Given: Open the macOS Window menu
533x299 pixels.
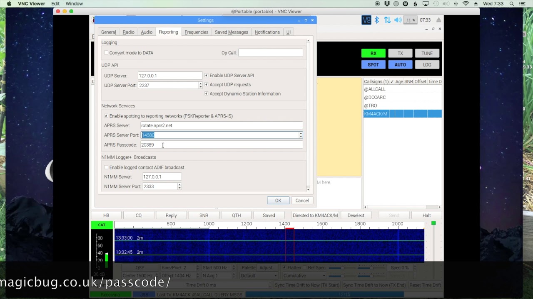Looking at the screenshot, I should pyautogui.click(x=74, y=4).
